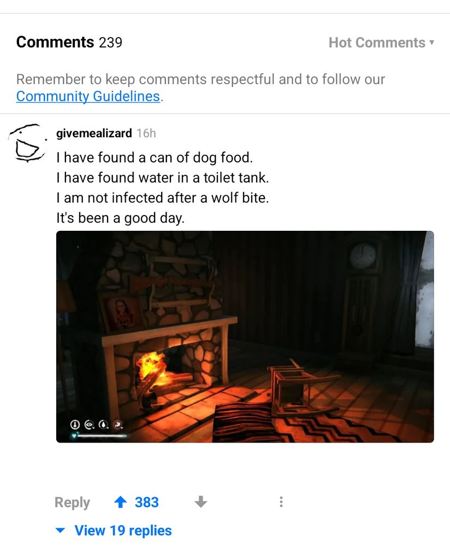Click the thermometer warmth icon in the game screenshot
This screenshot has width=450, height=547.
[74, 424]
